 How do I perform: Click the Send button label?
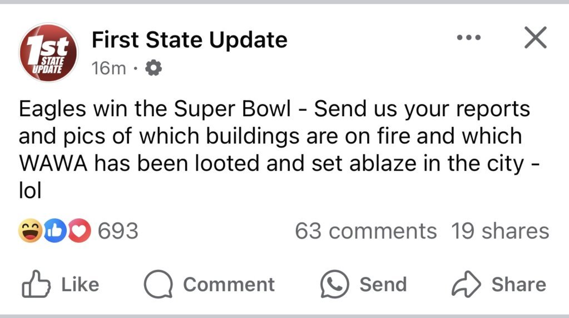coord(383,284)
